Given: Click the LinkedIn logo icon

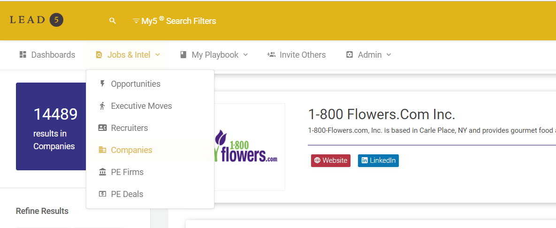Looking at the screenshot, I should pos(365,160).
